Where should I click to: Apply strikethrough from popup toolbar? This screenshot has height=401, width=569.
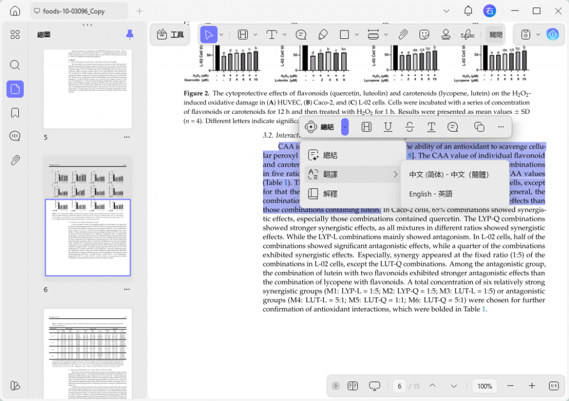pyautogui.click(x=410, y=127)
